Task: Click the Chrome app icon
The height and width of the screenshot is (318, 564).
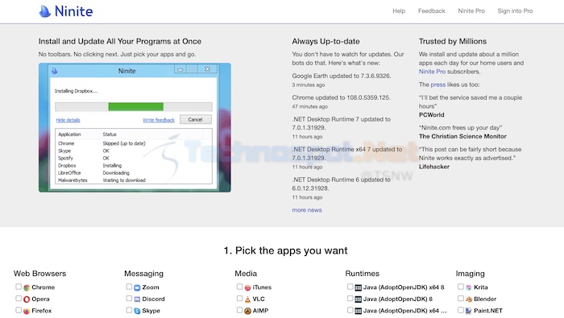Action: (27, 287)
